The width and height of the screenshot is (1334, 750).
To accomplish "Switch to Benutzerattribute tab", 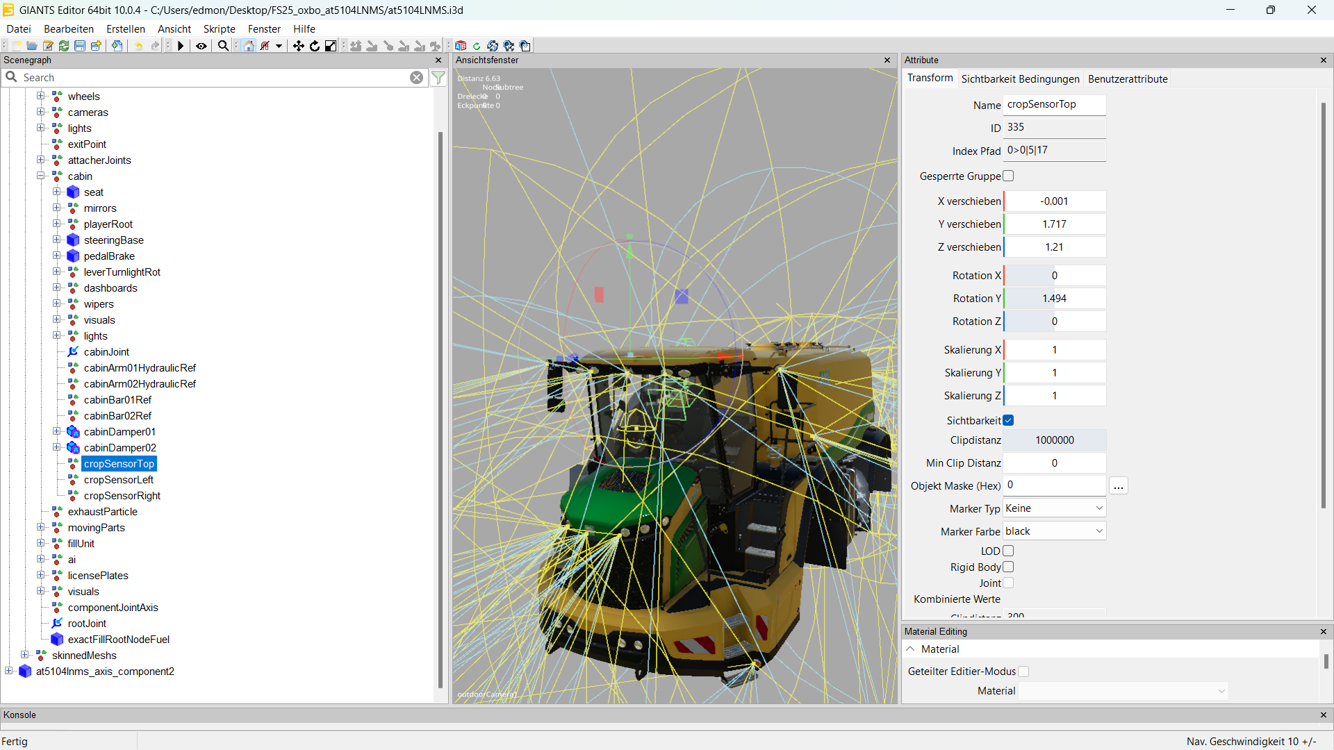I will coord(1128,78).
